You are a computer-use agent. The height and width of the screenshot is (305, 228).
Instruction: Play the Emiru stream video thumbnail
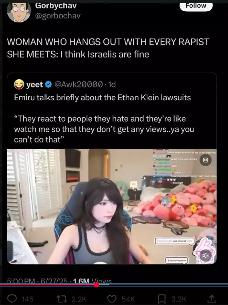pos(112,206)
